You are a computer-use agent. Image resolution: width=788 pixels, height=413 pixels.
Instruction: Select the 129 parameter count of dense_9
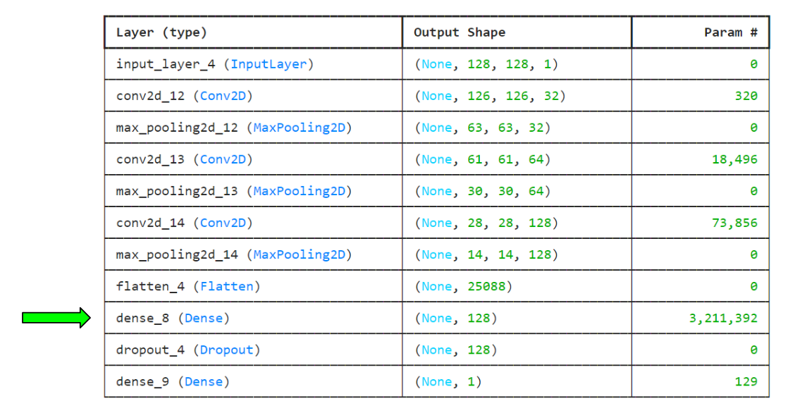[x=746, y=382]
